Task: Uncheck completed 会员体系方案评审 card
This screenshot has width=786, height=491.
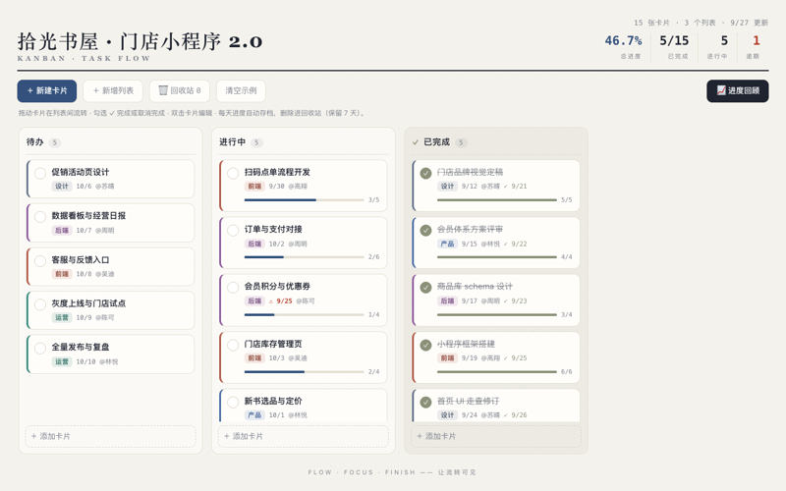Action: (425, 231)
